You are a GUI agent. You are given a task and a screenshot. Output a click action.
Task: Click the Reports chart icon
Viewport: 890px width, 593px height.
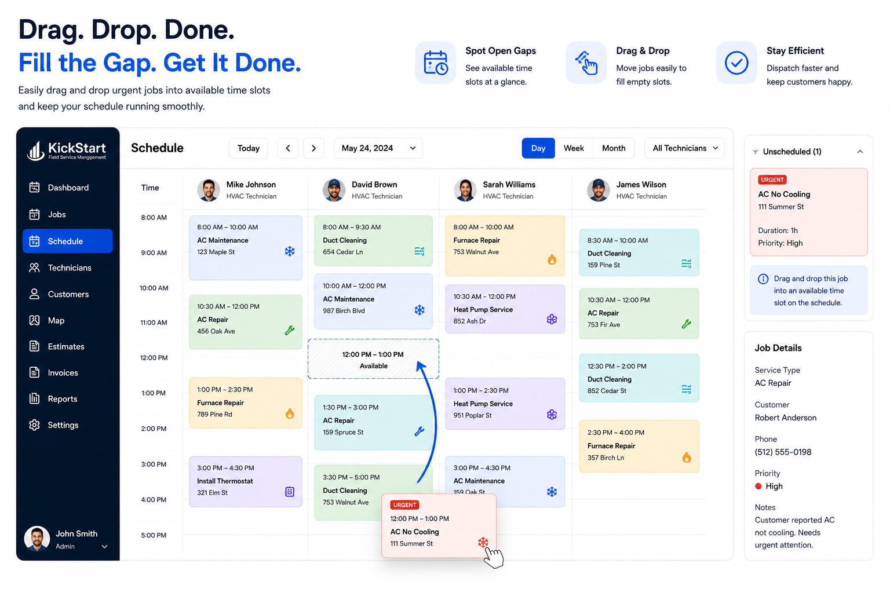click(x=35, y=398)
